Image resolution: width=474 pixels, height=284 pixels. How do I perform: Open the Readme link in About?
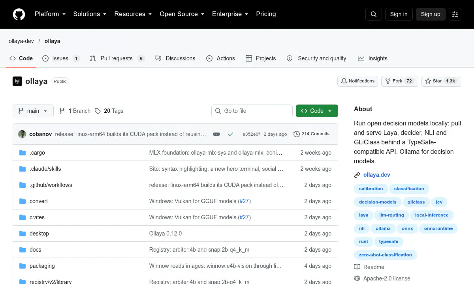[x=369, y=267]
